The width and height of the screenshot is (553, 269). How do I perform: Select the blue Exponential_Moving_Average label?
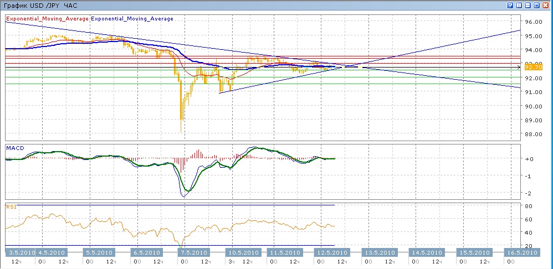coord(132,19)
